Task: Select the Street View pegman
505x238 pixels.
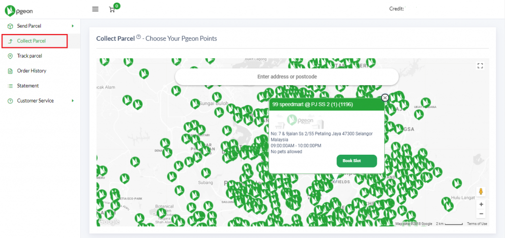Action: (x=481, y=192)
